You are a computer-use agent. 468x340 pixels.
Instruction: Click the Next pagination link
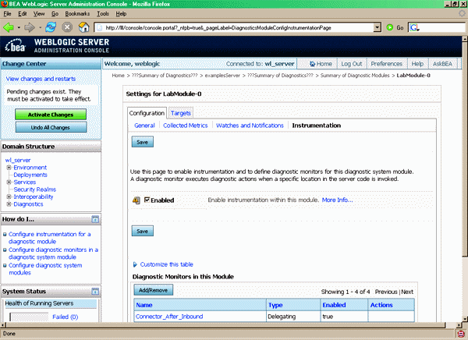(x=407, y=292)
